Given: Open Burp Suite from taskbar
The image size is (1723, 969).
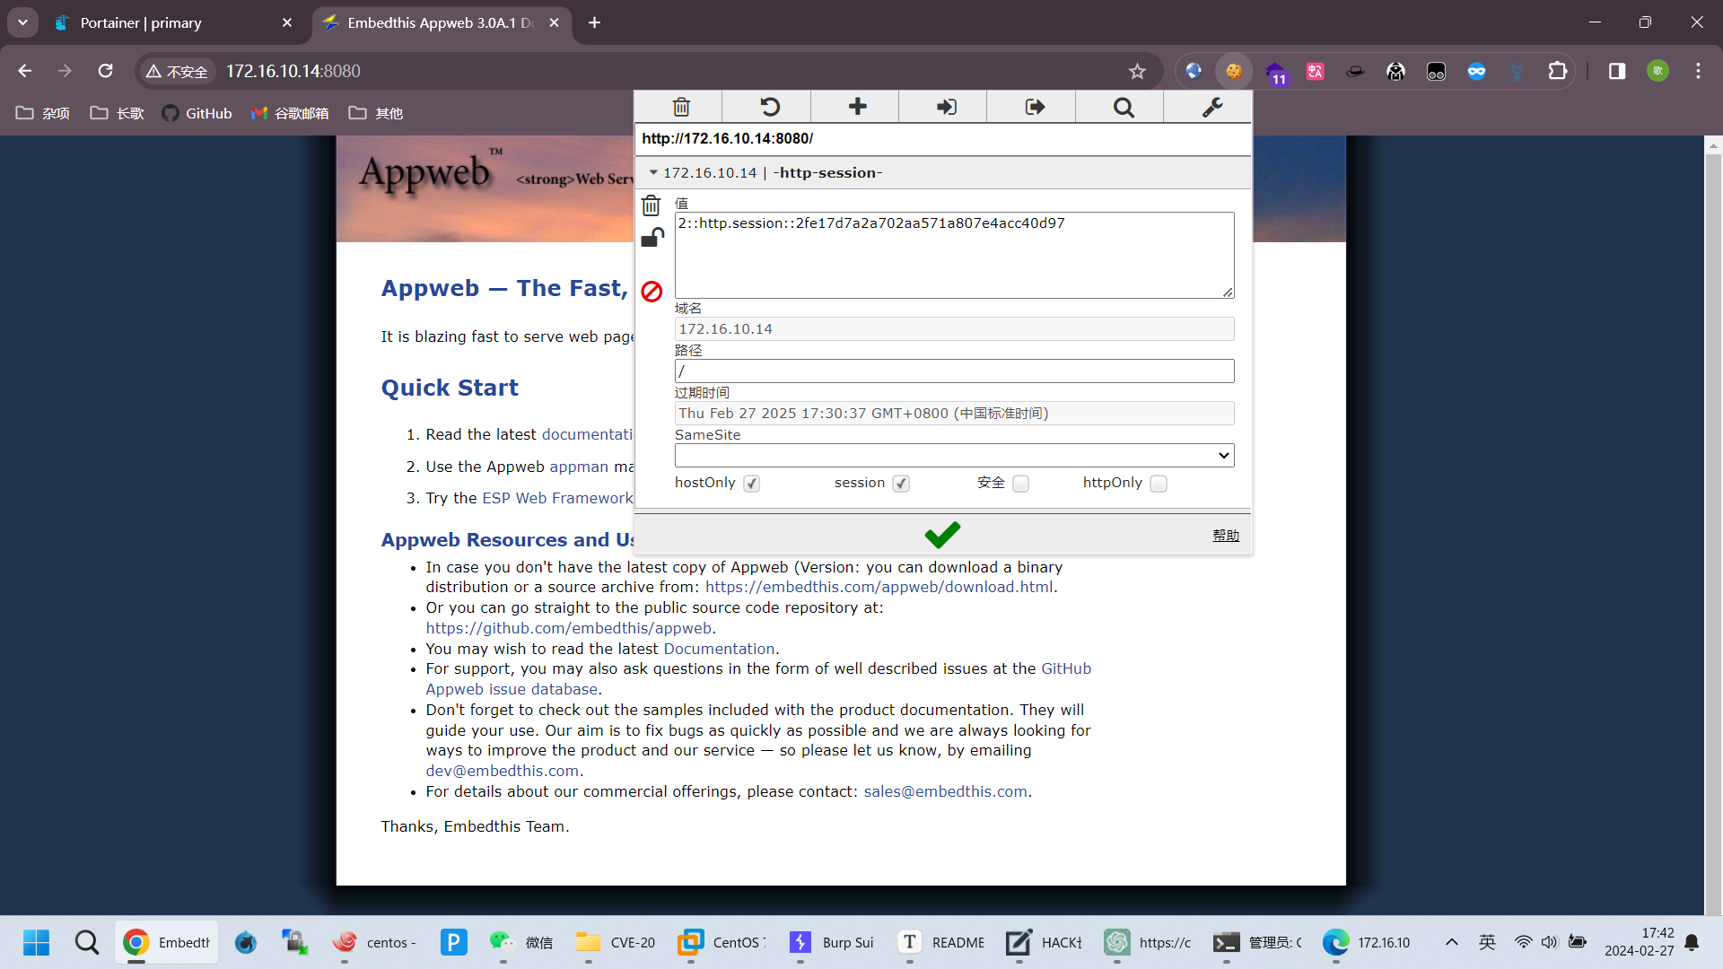Looking at the screenshot, I should 832,942.
